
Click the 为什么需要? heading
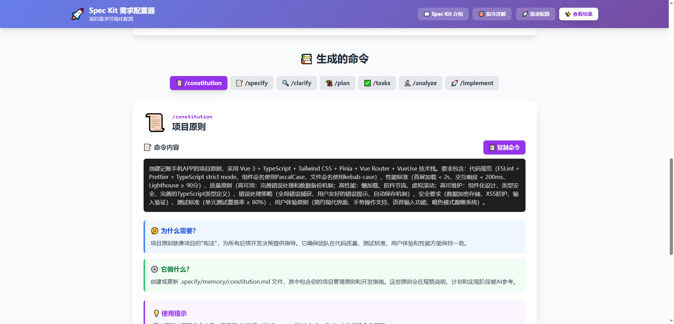tap(178, 231)
